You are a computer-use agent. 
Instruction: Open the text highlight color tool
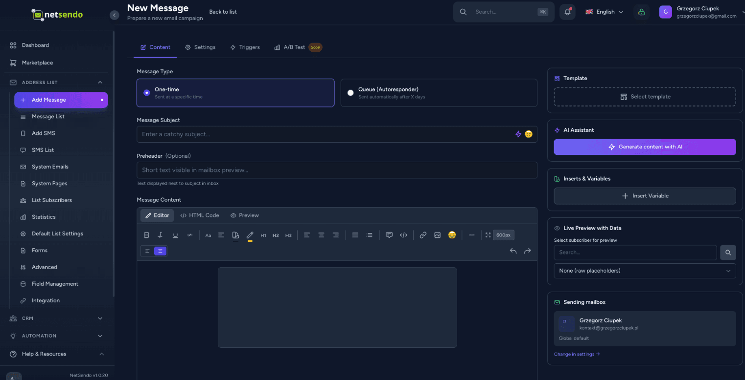click(250, 235)
